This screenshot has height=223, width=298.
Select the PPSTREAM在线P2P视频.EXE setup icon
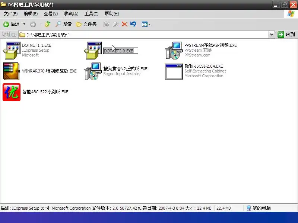click(x=174, y=51)
